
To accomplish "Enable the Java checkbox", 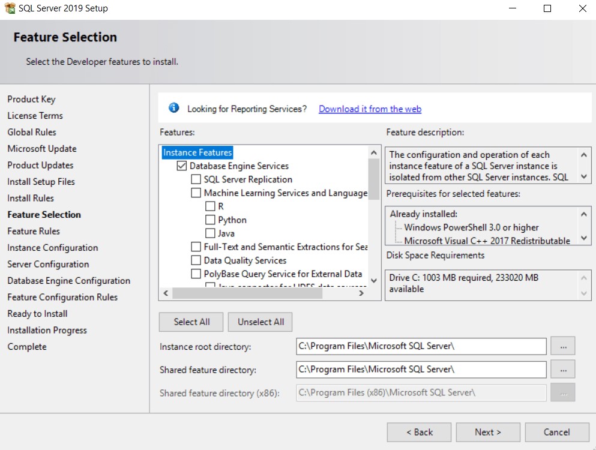I will tap(210, 233).
